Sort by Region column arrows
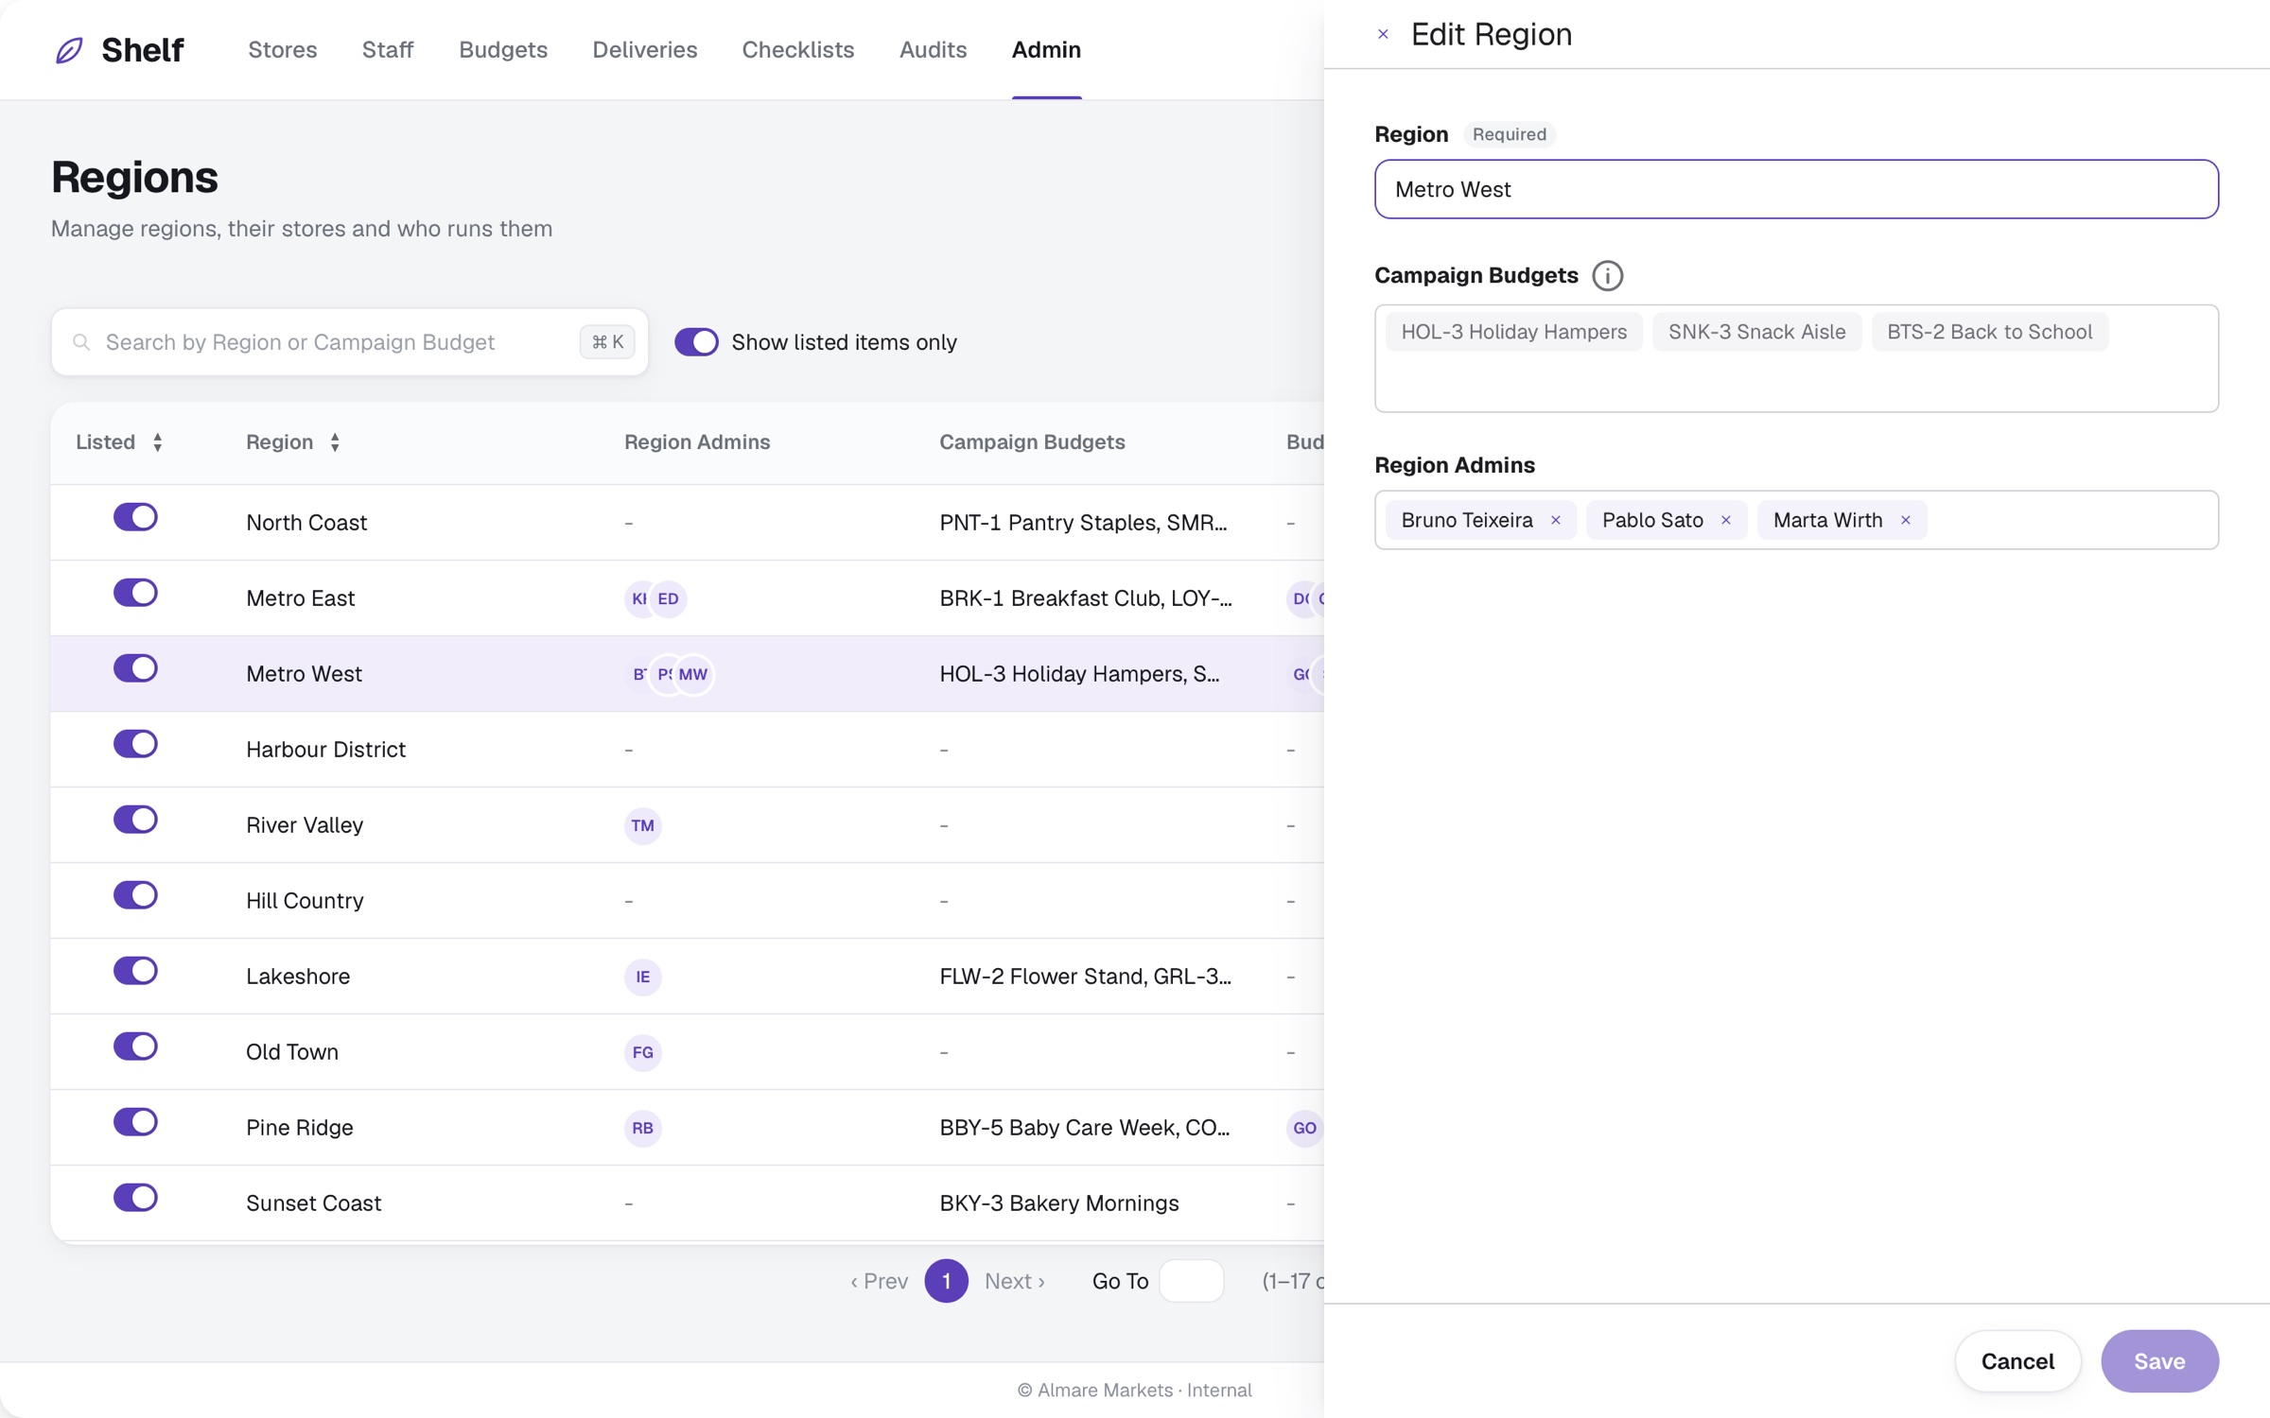The height and width of the screenshot is (1418, 2270). click(335, 442)
